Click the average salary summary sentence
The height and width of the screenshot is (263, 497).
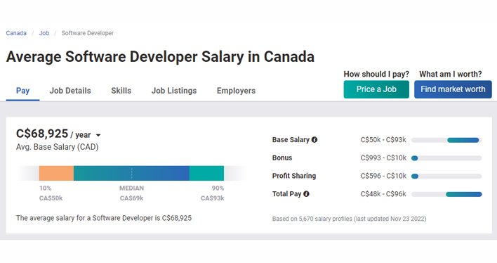click(104, 218)
